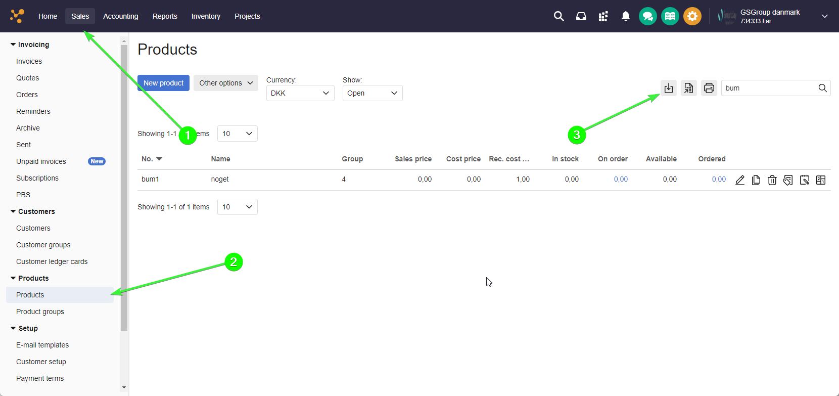Select the Sales menu

80,16
